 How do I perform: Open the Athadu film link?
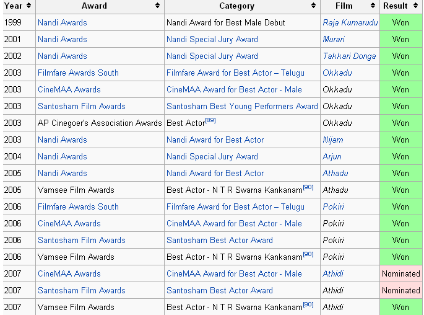tap(335, 174)
